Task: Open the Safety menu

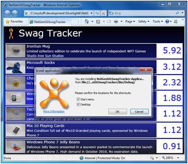Action: click(144, 22)
